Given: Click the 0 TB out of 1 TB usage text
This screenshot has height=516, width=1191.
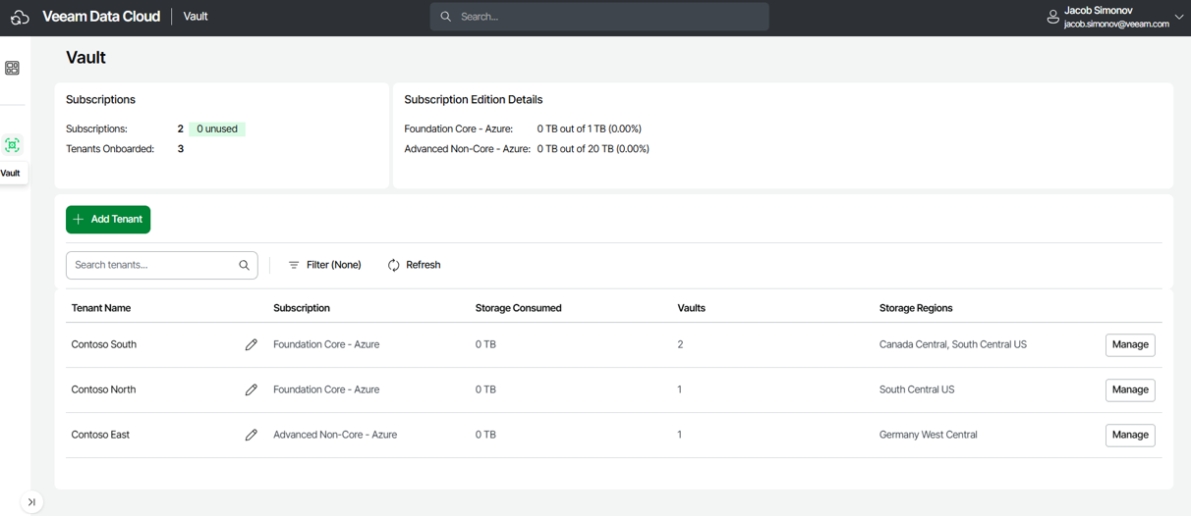Looking at the screenshot, I should point(590,129).
